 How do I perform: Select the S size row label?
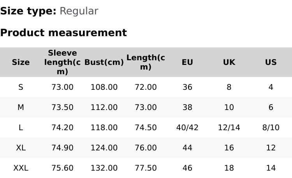(x=21, y=87)
